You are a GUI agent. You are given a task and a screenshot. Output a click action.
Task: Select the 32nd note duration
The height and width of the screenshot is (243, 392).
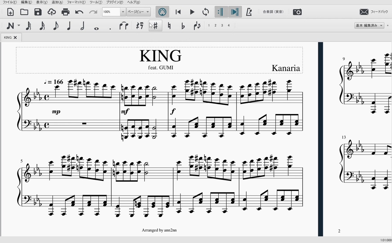28,26
